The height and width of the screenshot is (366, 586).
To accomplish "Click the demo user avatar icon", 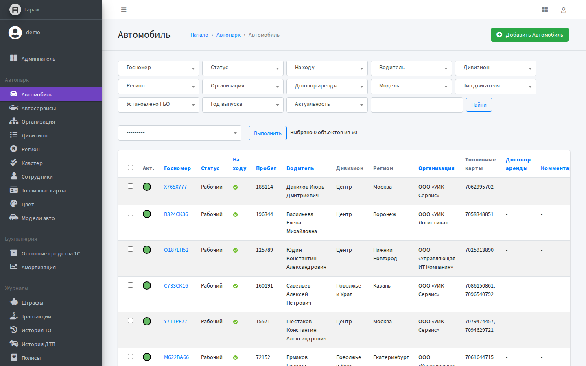I will (x=15, y=33).
